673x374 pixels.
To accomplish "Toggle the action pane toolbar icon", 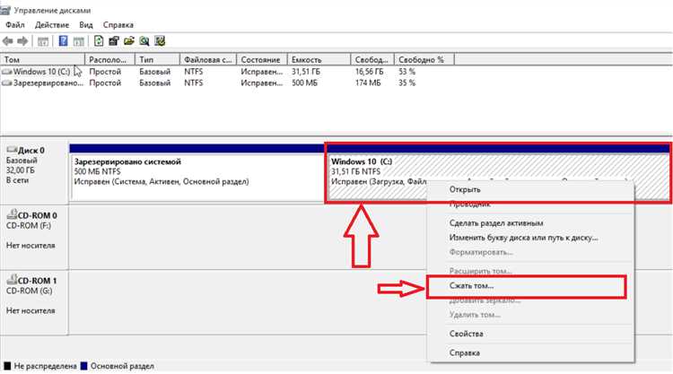I will click(x=79, y=41).
